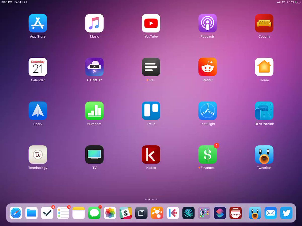Open the Mail app in the dock
The height and width of the screenshot is (226, 302).
point(271,213)
